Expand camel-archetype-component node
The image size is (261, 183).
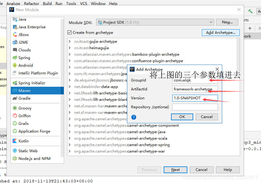coord(70,125)
